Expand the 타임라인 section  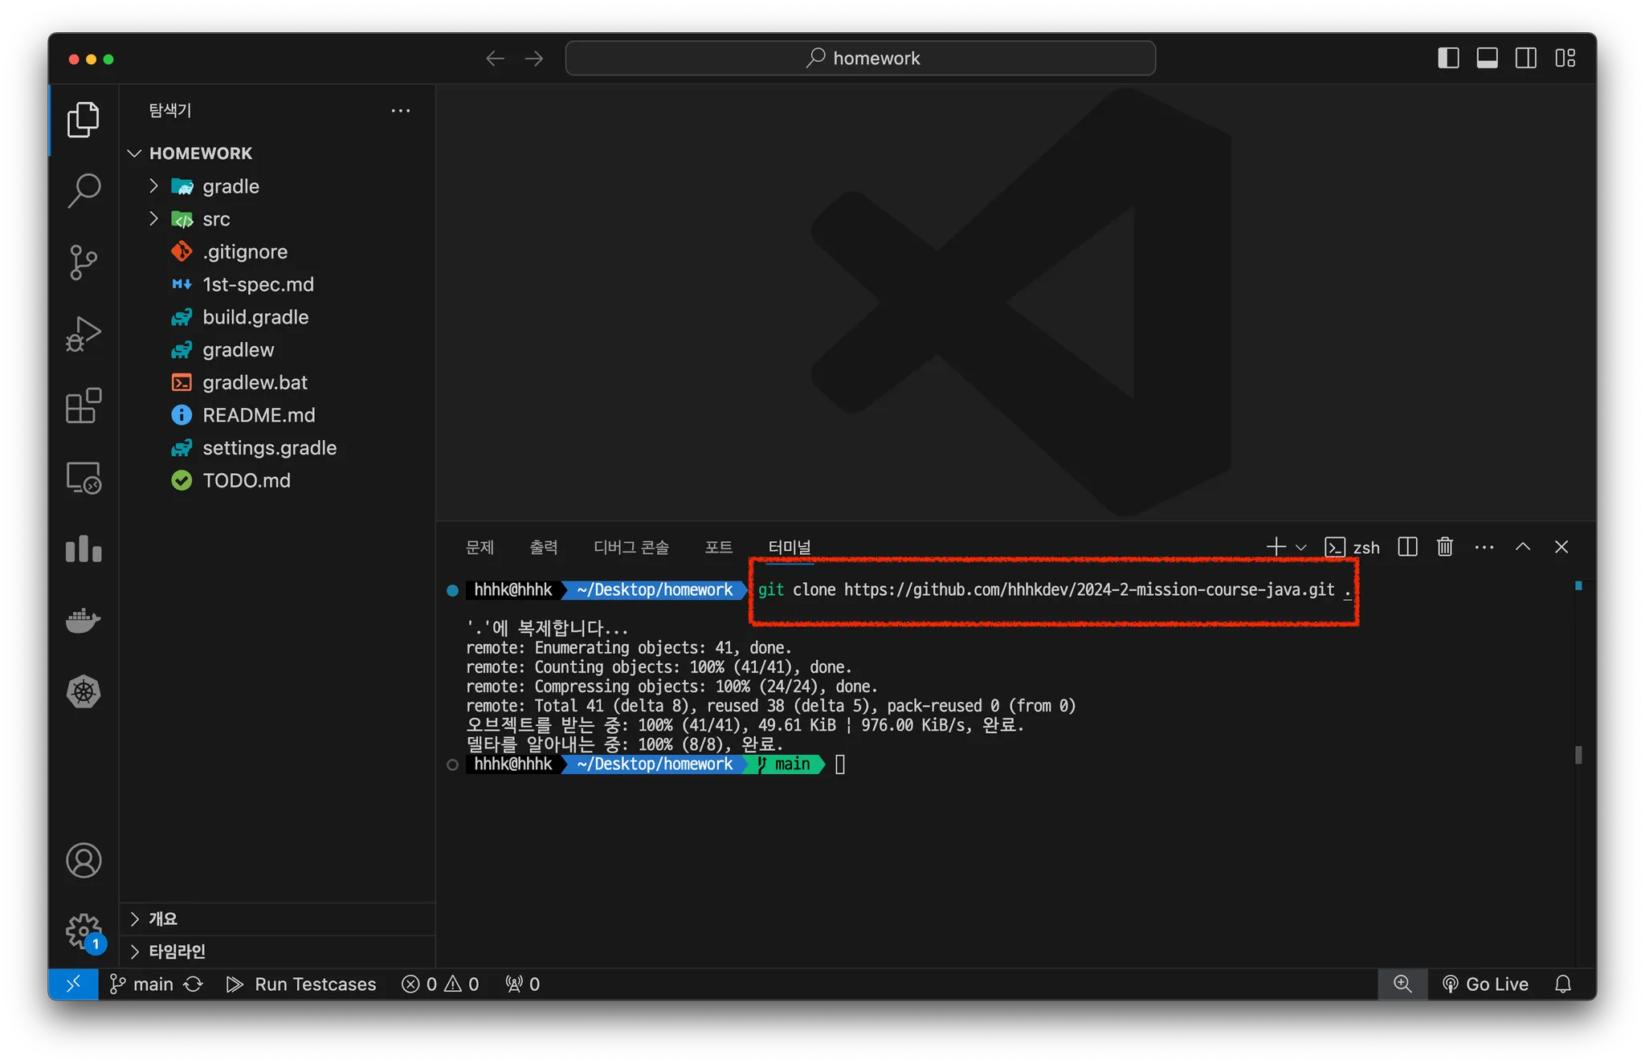point(177,952)
